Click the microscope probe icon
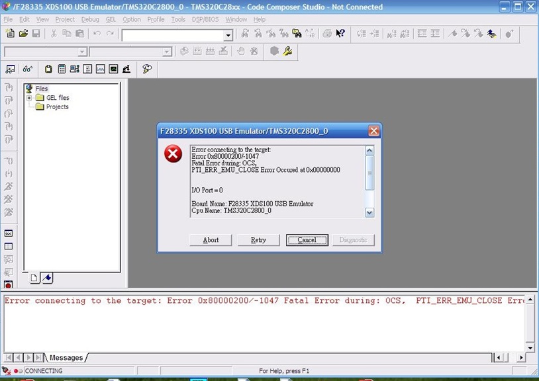Screen dimensions: 539x381 (x=126, y=69)
